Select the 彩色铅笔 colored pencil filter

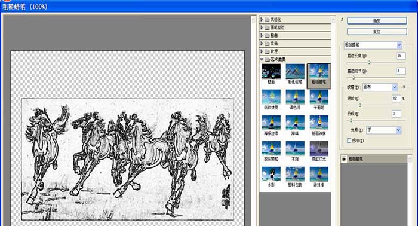coord(295,71)
